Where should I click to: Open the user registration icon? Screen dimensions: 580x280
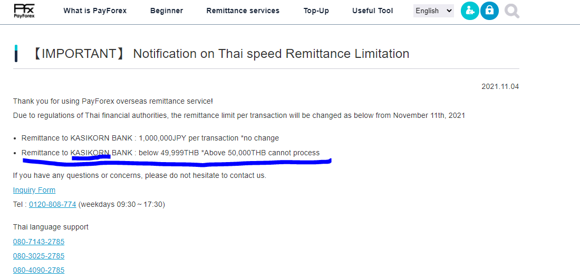click(470, 11)
